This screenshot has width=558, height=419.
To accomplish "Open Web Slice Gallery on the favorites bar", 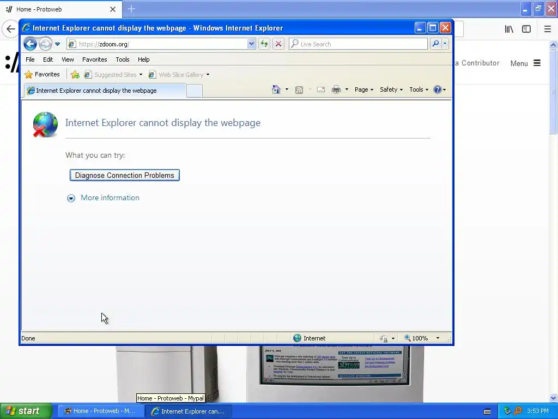I will pyautogui.click(x=176, y=74).
